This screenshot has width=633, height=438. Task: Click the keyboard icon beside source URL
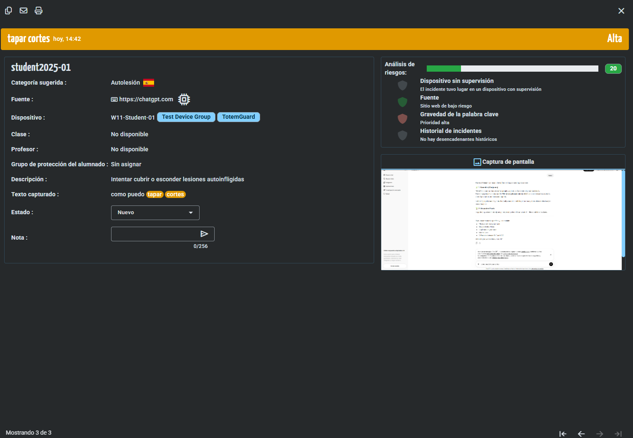point(114,100)
